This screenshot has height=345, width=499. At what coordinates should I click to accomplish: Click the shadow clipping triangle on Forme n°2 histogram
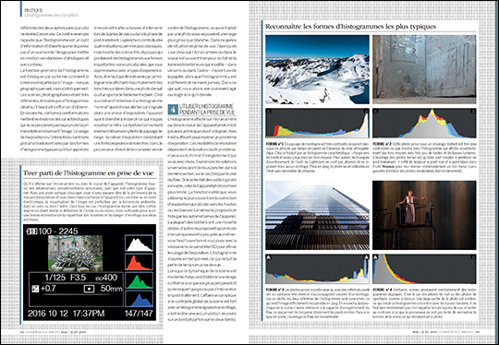pyautogui.click(x=376, y=112)
